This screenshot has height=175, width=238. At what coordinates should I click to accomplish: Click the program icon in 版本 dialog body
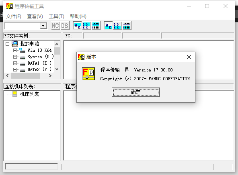pyautogui.click(x=88, y=74)
